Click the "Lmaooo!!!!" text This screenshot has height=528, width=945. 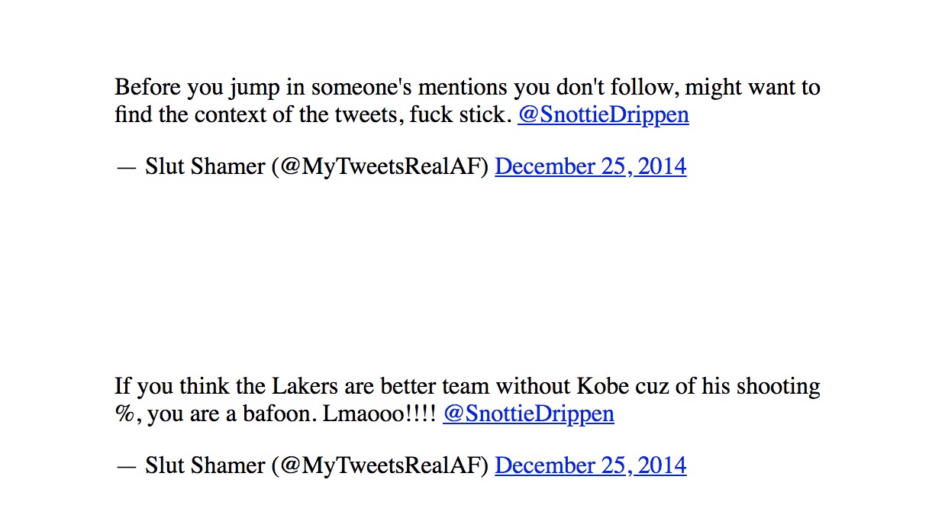click(x=379, y=414)
